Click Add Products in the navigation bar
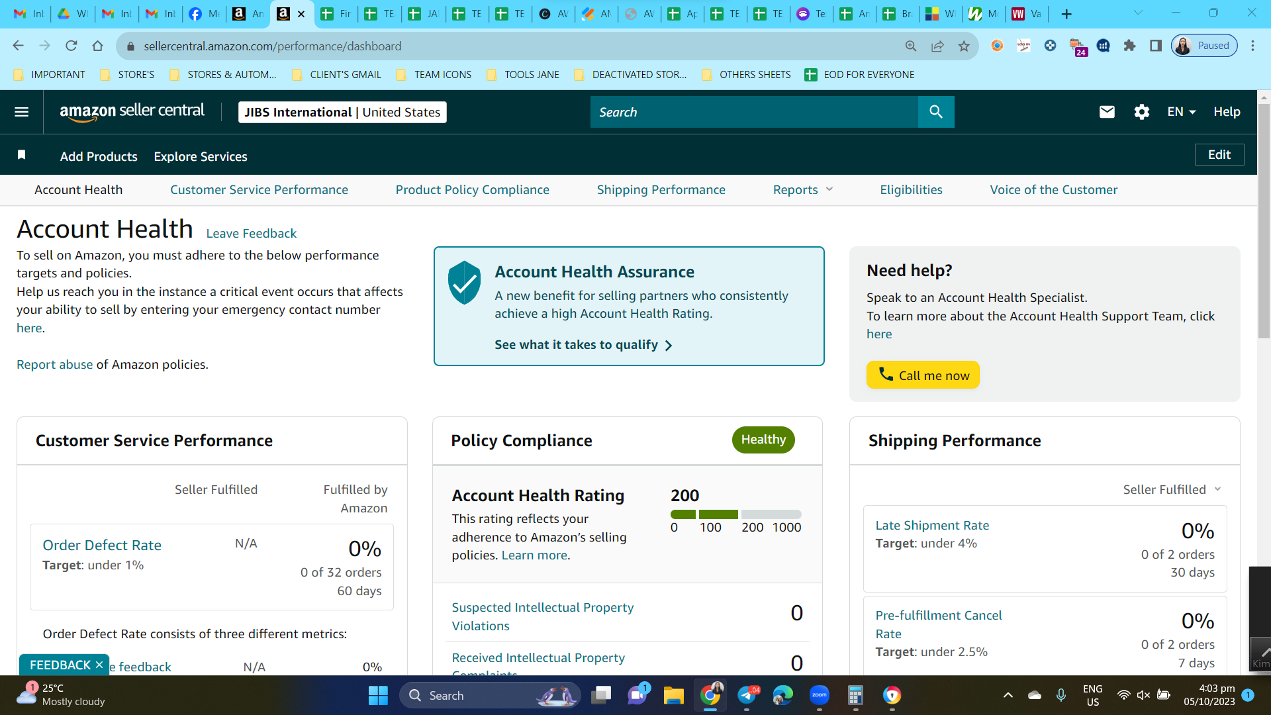This screenshot has width=1271, height=715. pyautogui.click(x=99, y=156)
